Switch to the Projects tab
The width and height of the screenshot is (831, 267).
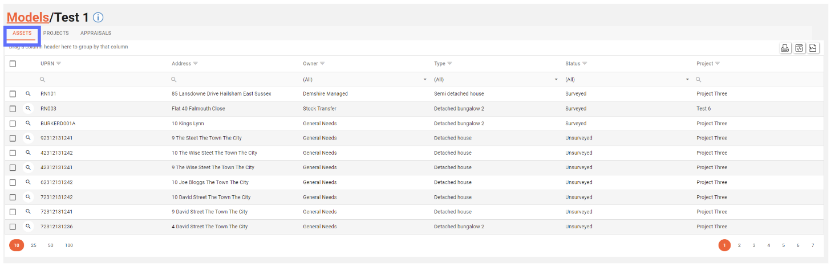click(x=56, y=33)
